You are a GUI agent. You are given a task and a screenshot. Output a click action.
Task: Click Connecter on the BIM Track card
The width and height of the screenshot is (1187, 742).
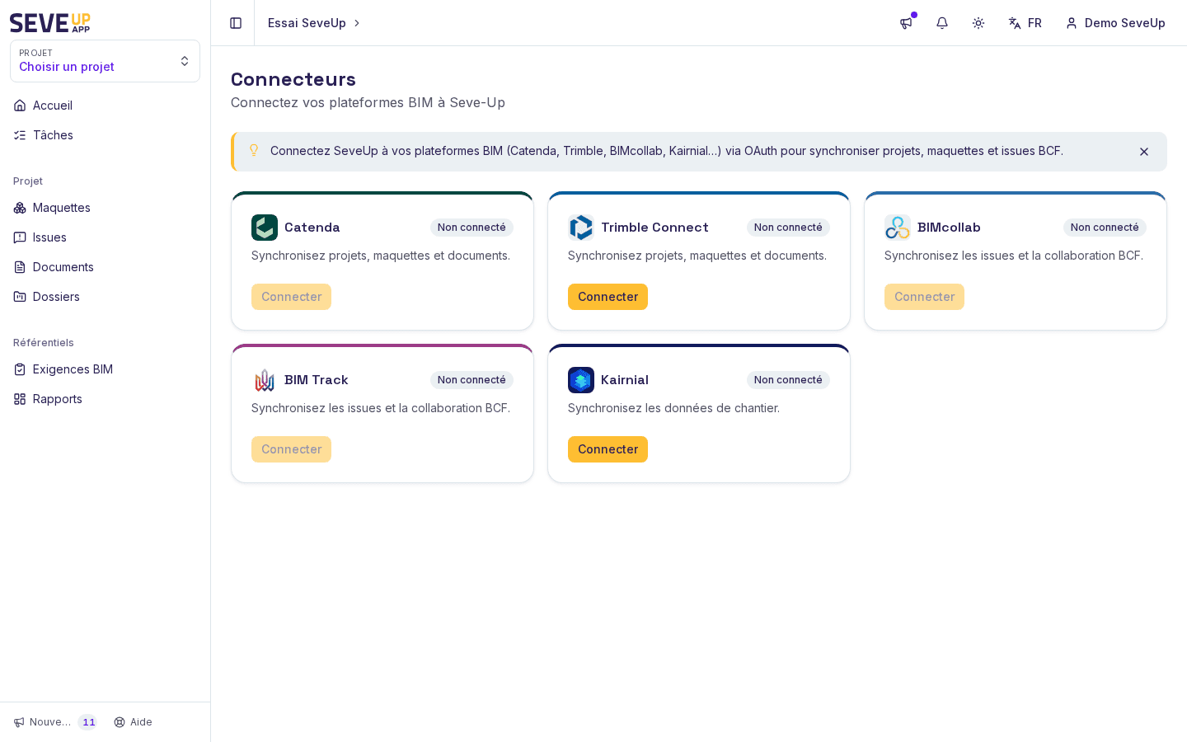point(291,449)
